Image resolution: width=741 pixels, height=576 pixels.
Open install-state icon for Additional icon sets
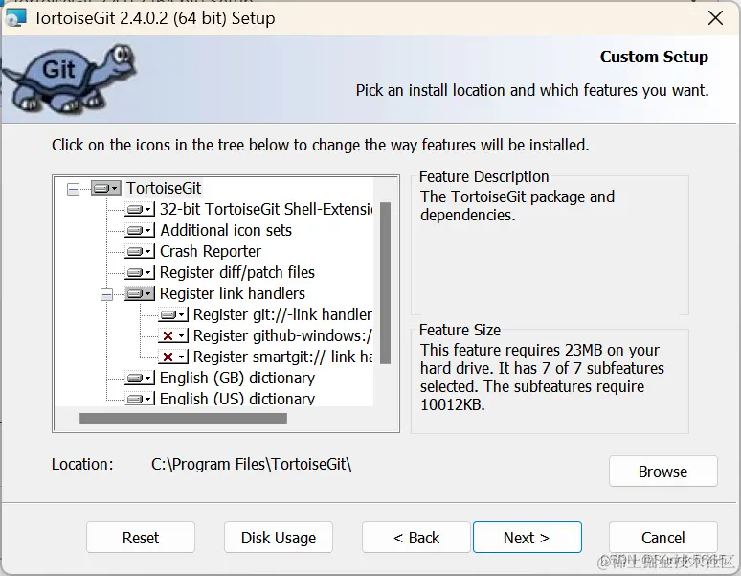140,230
